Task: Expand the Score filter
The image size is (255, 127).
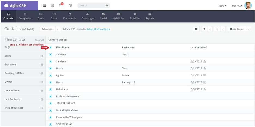Action: [42, 56]
